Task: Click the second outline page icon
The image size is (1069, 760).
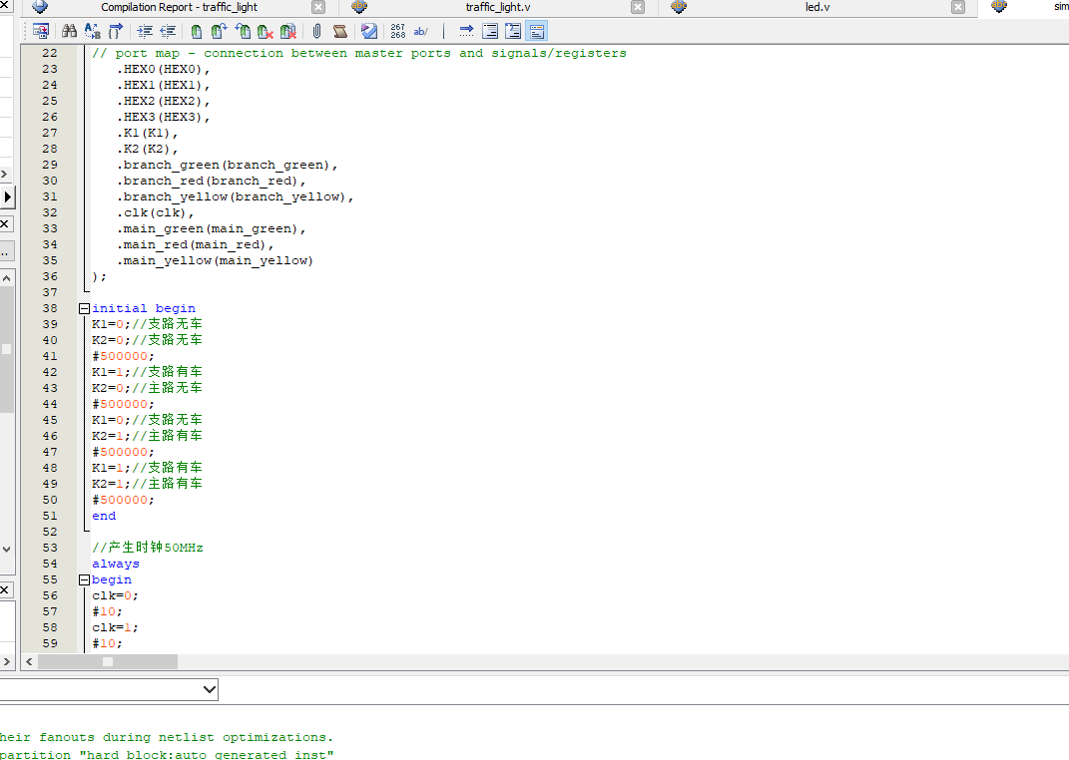Action: click(513, 31)
